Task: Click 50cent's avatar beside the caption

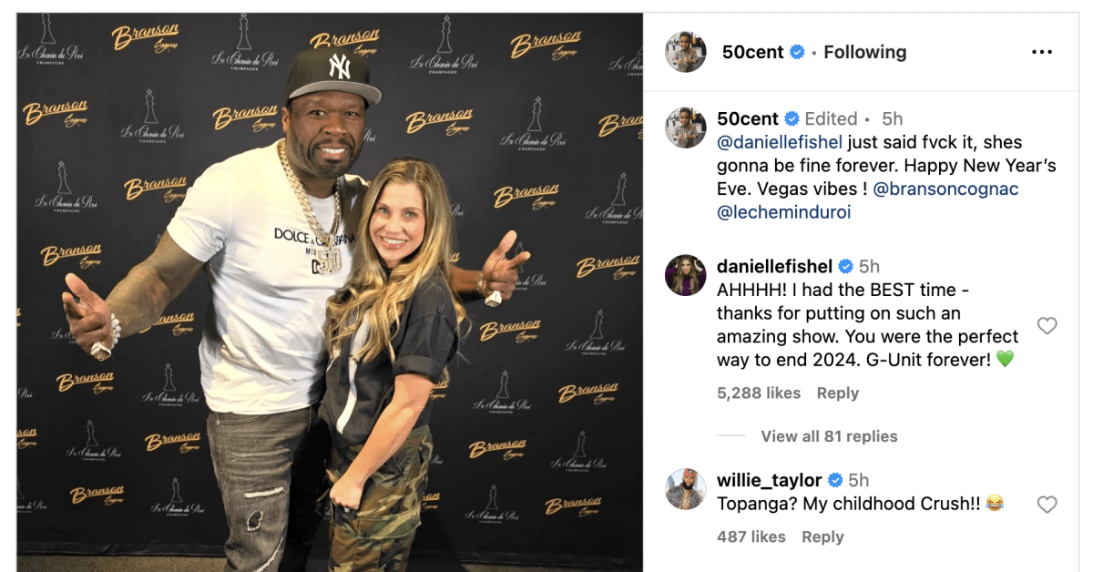Action: coord(685,128)
